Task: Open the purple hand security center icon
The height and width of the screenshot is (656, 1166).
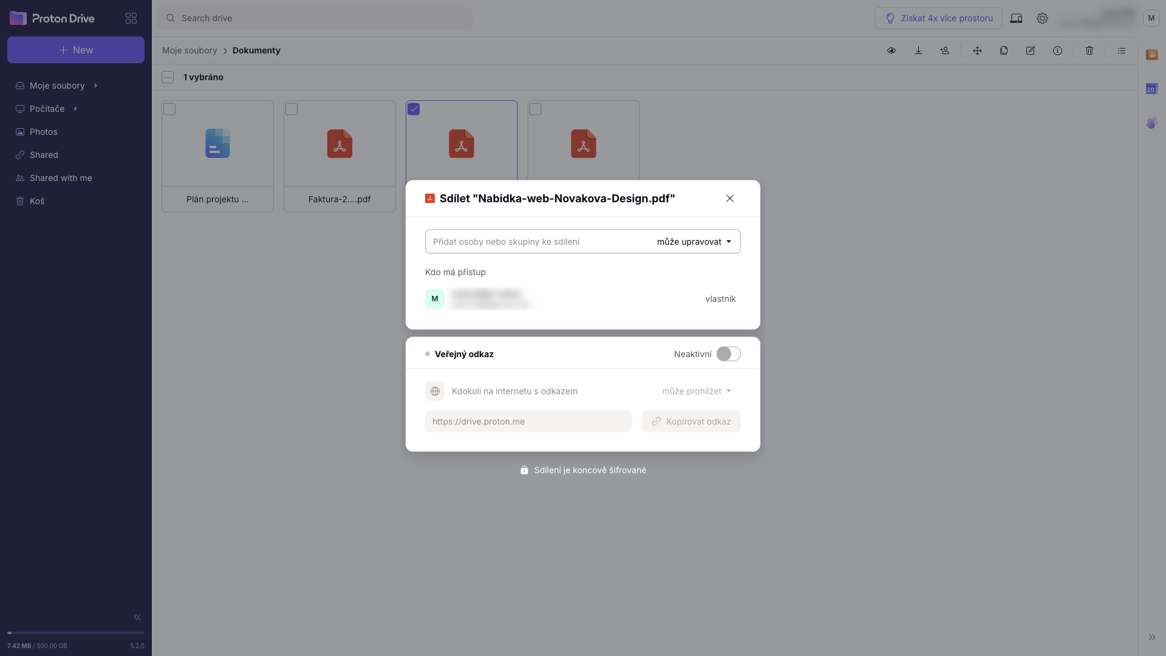Action: [x=1152, y=123]
